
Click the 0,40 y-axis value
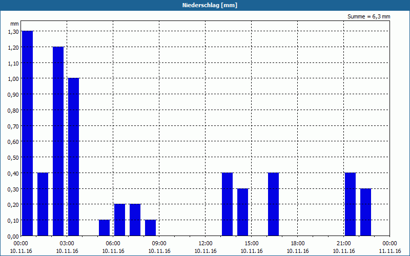(13, 174)
